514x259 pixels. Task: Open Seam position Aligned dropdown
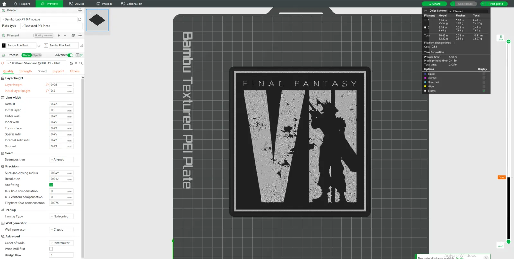(61, 160)
